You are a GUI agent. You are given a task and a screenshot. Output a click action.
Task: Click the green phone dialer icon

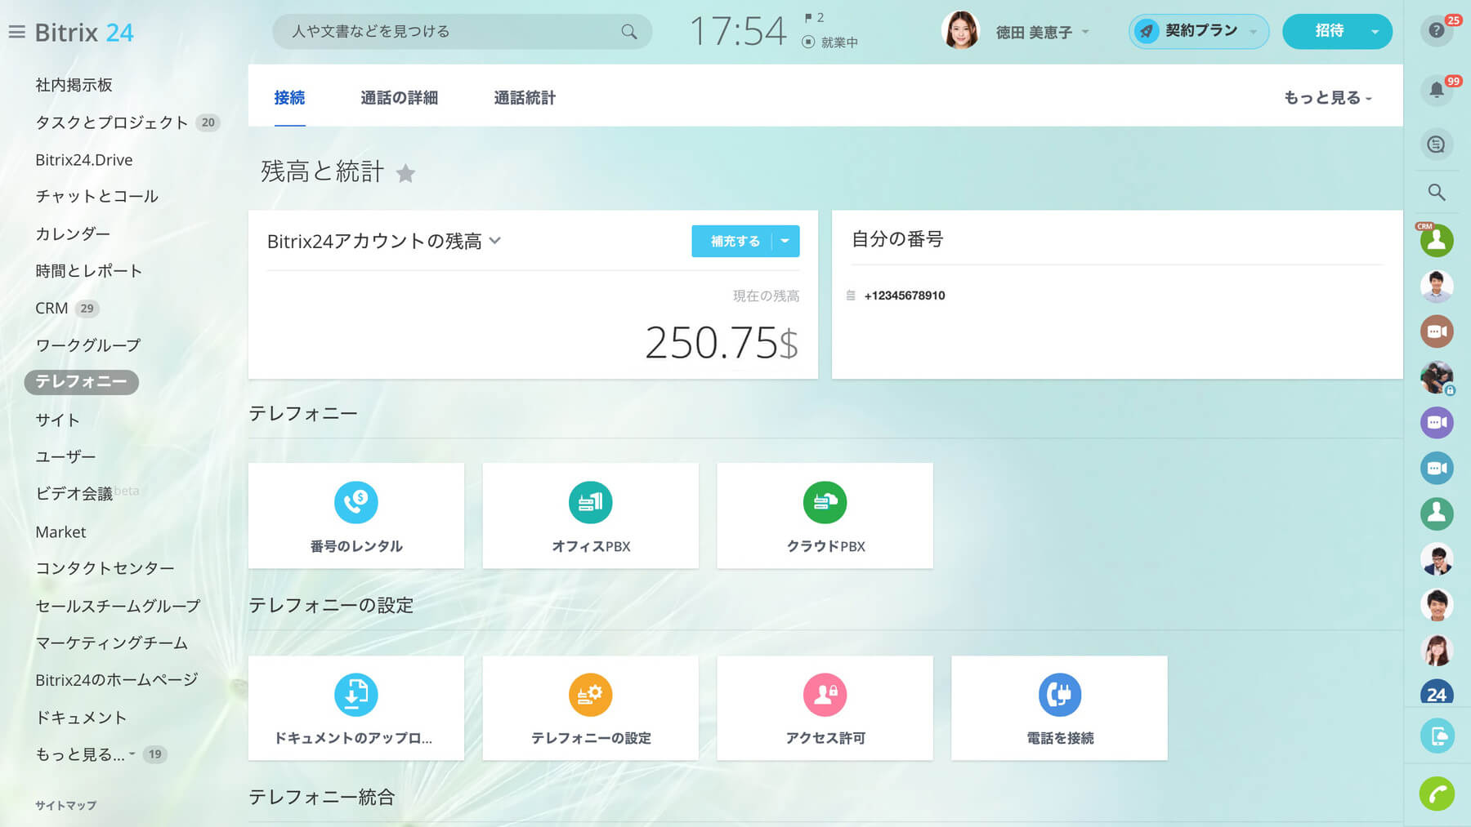tap(1437, 794)
